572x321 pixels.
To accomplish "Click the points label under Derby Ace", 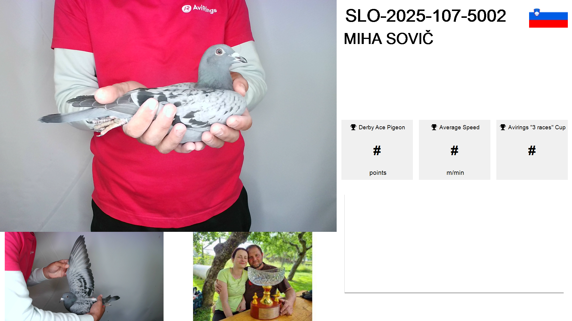I will point(378,173).
